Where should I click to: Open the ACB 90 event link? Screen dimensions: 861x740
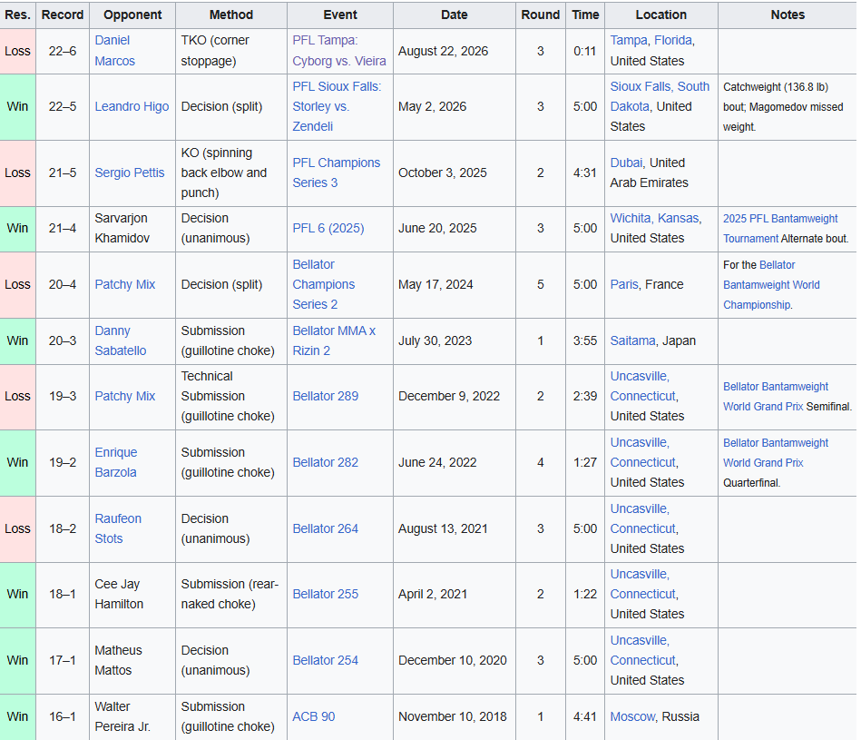tap(314, 716)
